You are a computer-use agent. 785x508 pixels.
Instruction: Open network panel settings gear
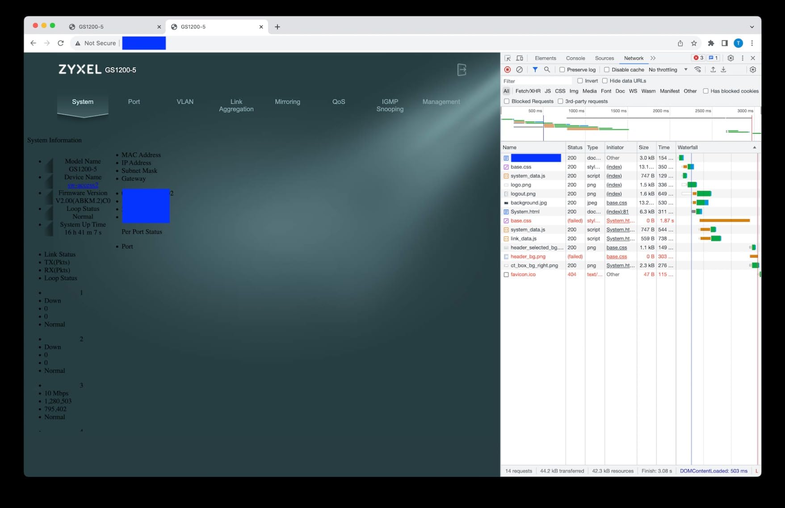[753, 70]
